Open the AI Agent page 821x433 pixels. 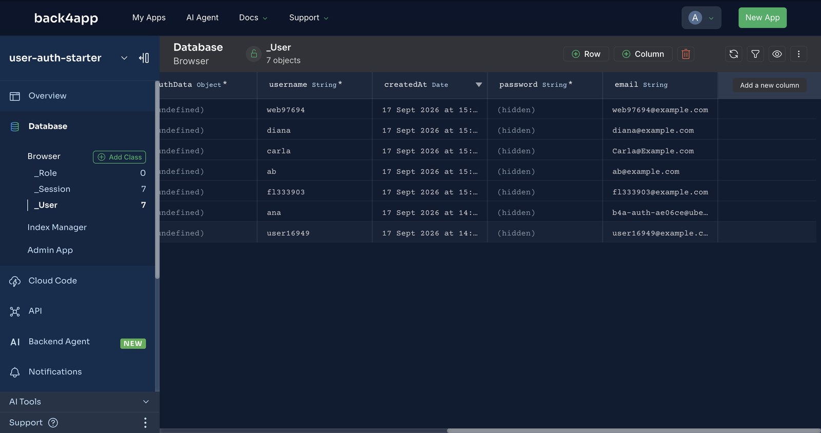click(x=202, y=17)
